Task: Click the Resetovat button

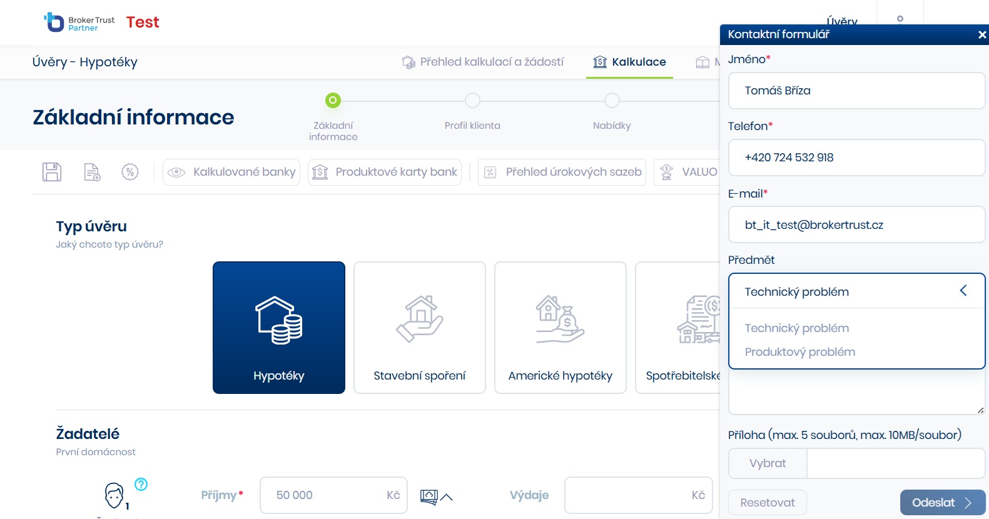Action: click(767, 503)
